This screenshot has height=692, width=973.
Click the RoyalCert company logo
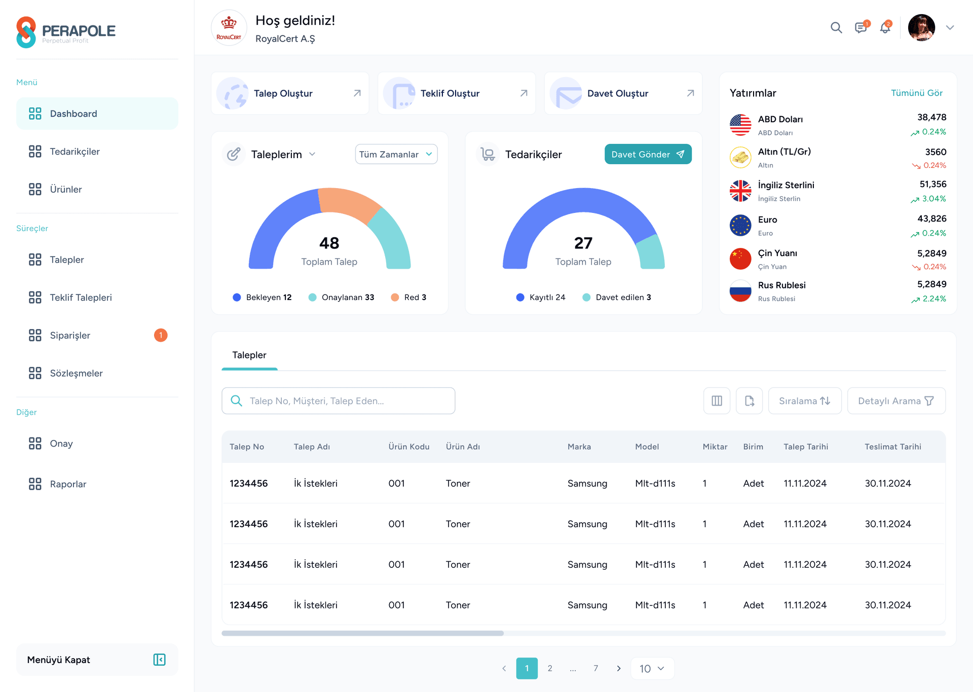click(x=229, y=28)
